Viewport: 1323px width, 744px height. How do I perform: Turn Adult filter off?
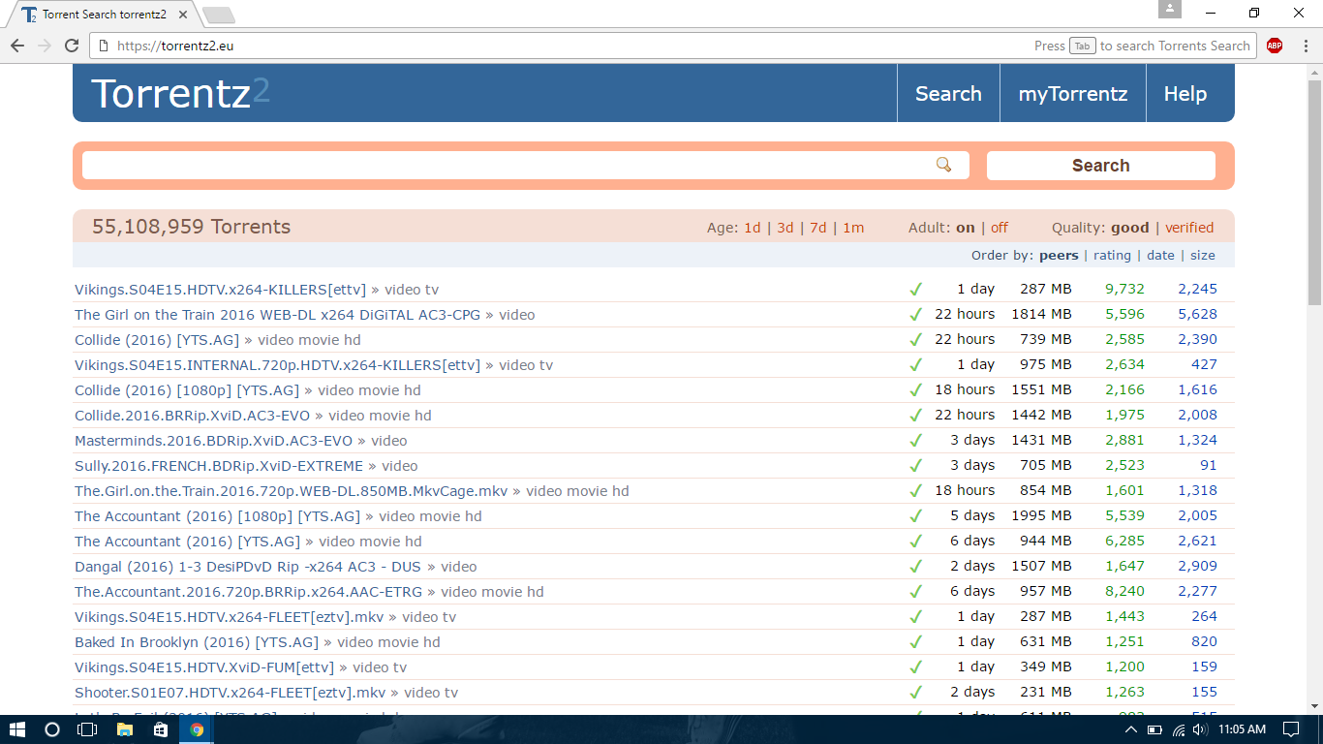(x=1000, y=228)
